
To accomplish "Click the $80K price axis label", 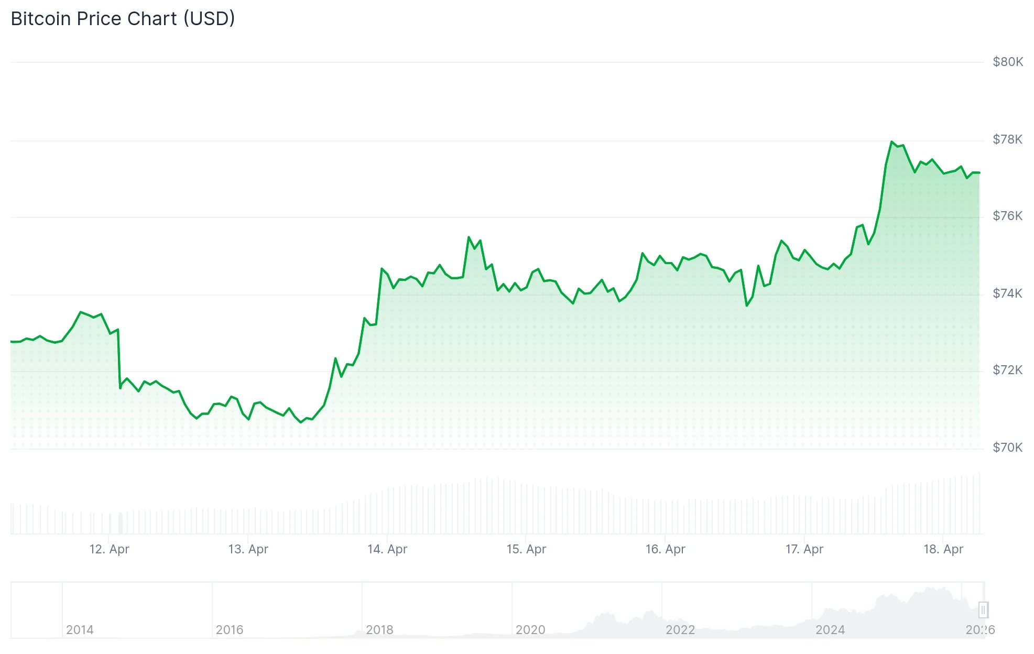I will click(1007, 62).
